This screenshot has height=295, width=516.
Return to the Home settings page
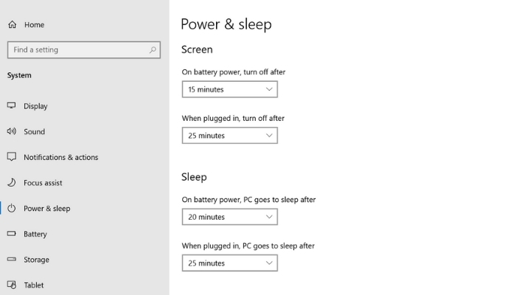click(x=34, y=24)
